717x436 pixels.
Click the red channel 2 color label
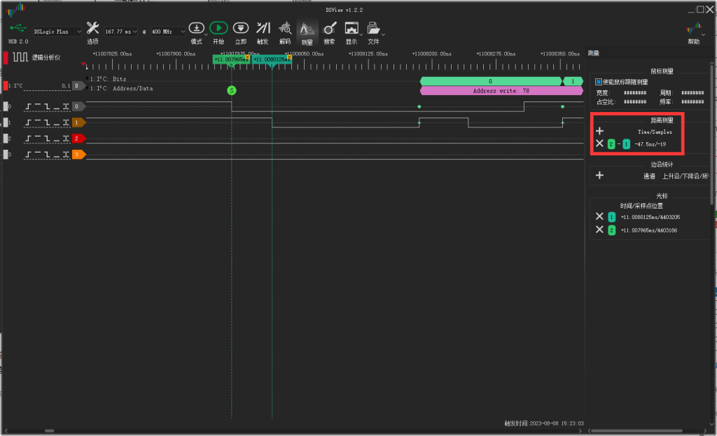pos(78,139)
